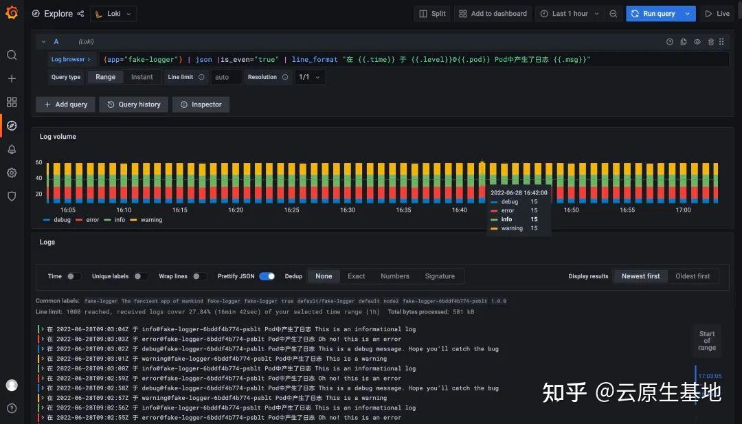Click the share shortened link icon beside Explore
The height and width of the screenshot is (424, 742).
[x=80, y=13]
